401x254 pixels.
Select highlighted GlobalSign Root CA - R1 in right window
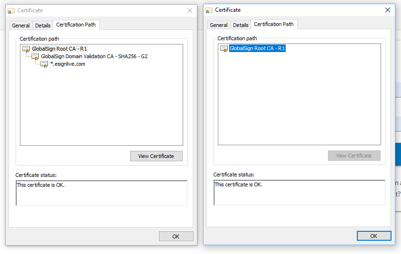coord(257,48)
